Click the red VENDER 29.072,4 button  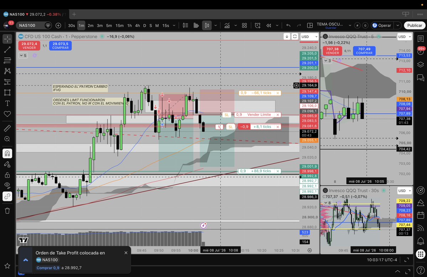point(29,46)
